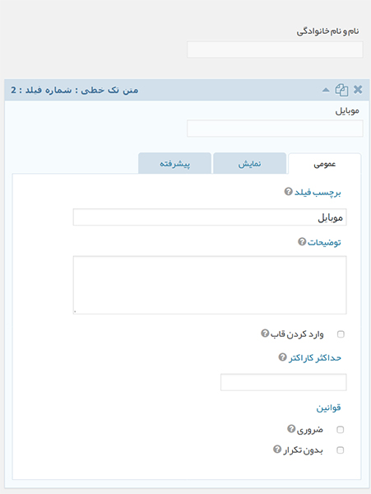The width and height of the screenshot is (371, 494).
Task: Open help icon next to حداکثر کاراکتر
Action: pyautogui.click(x=283, y=357)
